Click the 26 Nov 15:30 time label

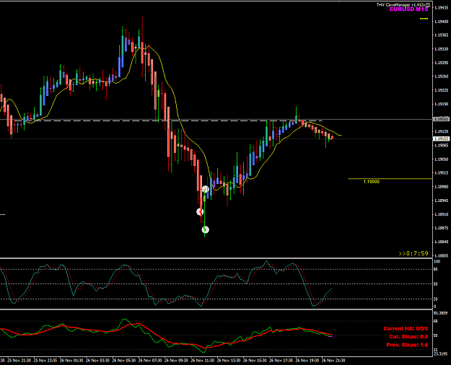coord(255,361)
